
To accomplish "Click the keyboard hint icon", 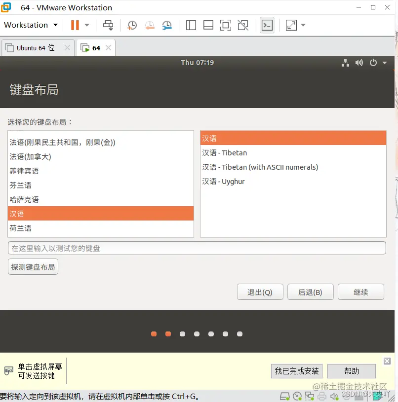I will 8,371.
